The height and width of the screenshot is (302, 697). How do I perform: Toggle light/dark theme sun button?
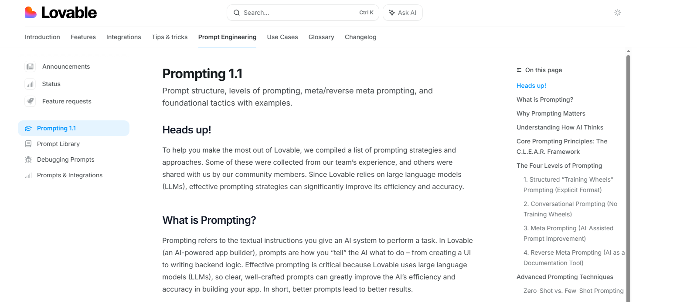(x=617, y=13)
